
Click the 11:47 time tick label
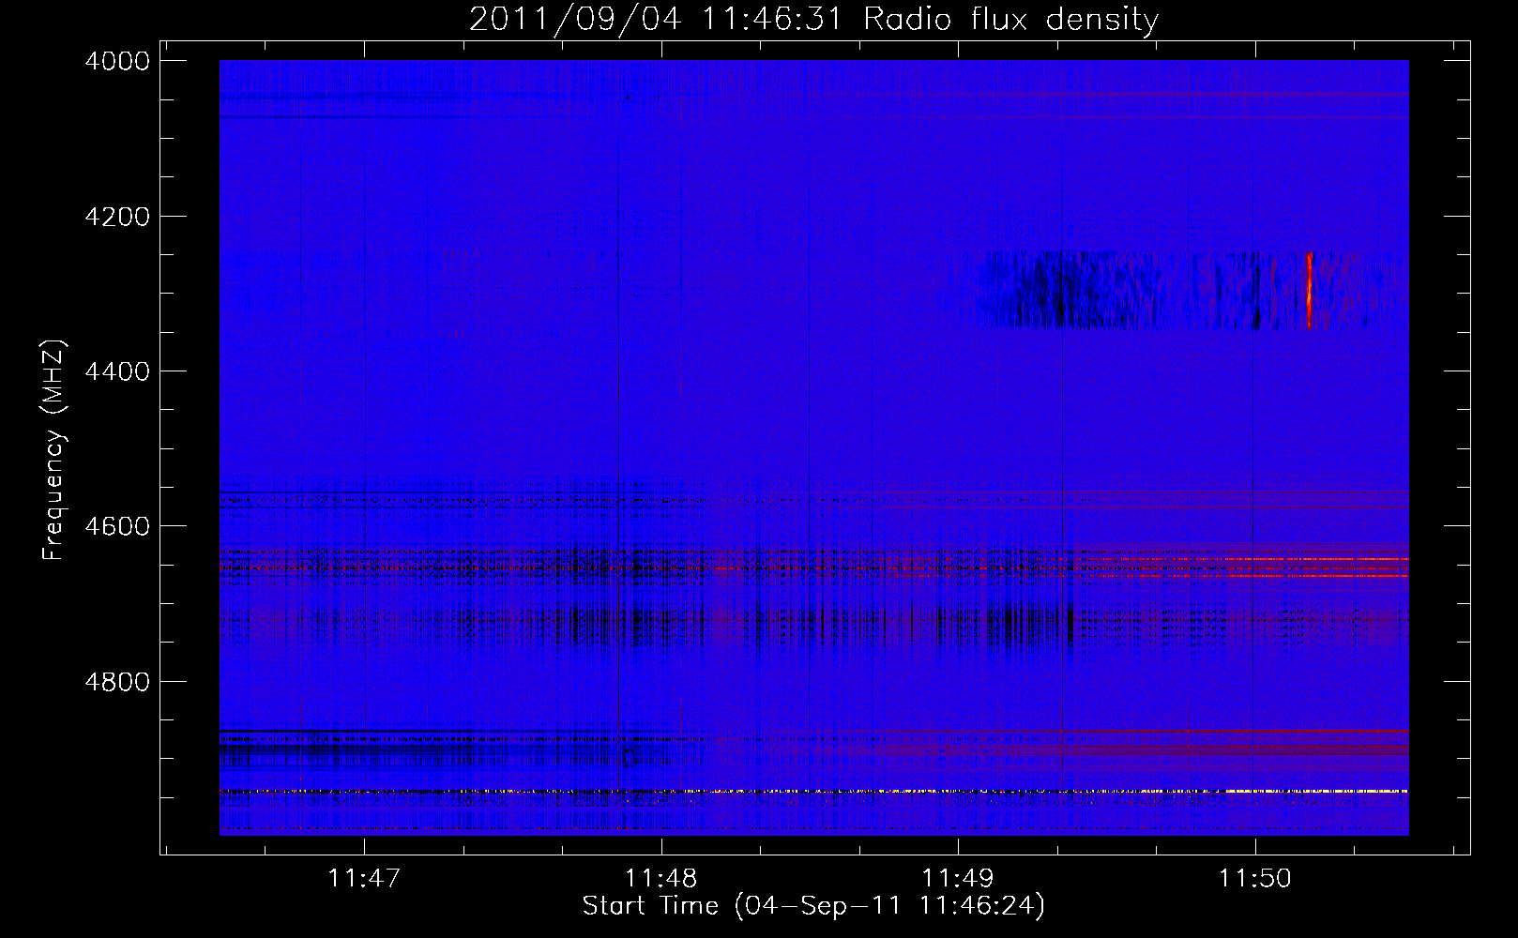[x=364, y=878]
